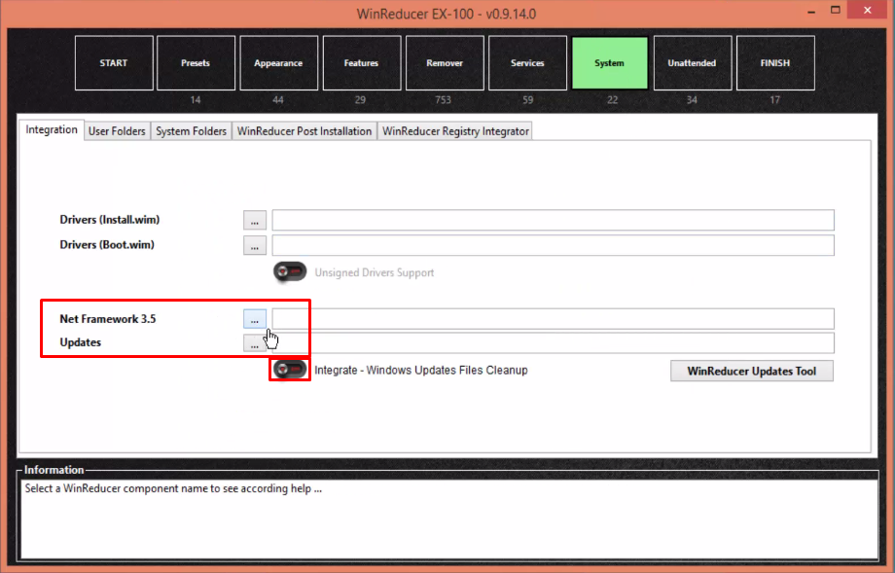This screenshot has height=573, width=895.
Task: Click the Updates path field
Action: coord(554,343)
